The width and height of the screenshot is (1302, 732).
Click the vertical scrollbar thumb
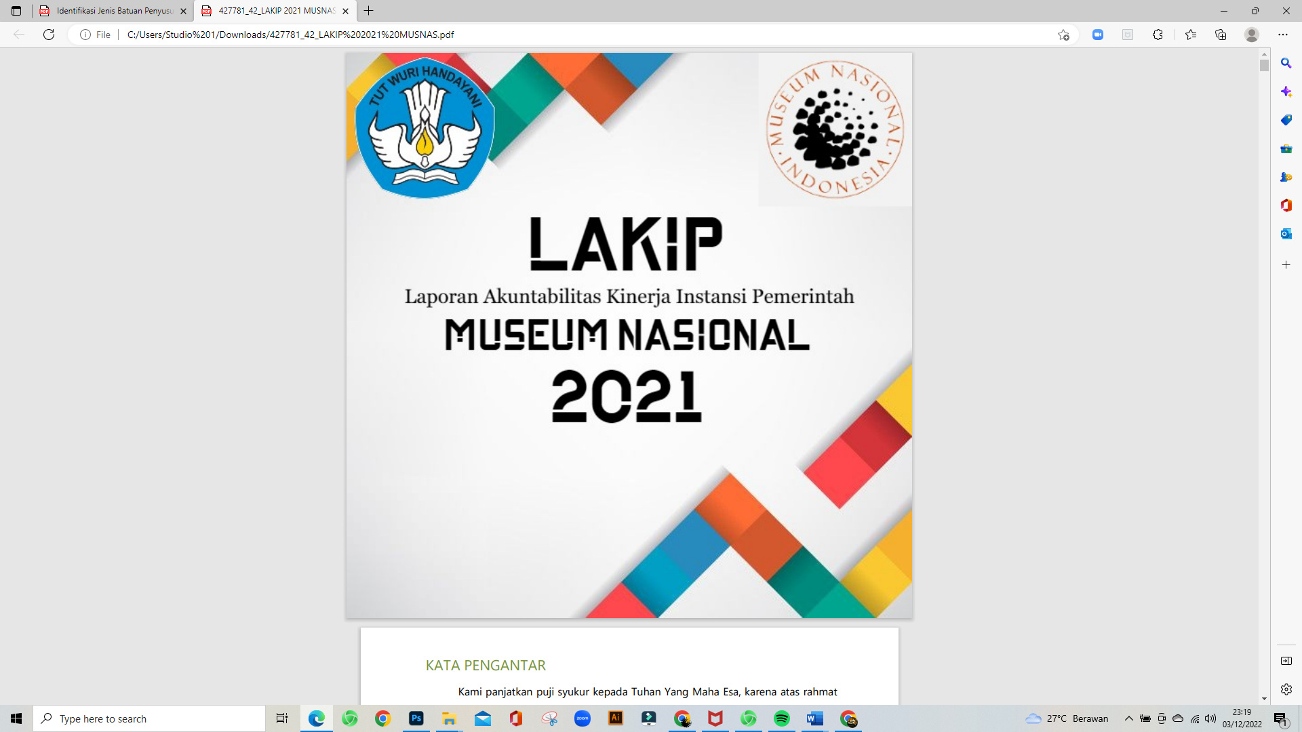pos(1264,66)
